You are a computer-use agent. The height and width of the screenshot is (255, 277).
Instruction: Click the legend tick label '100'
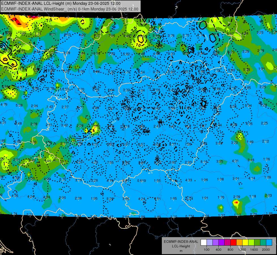click(x=207, y=250)
